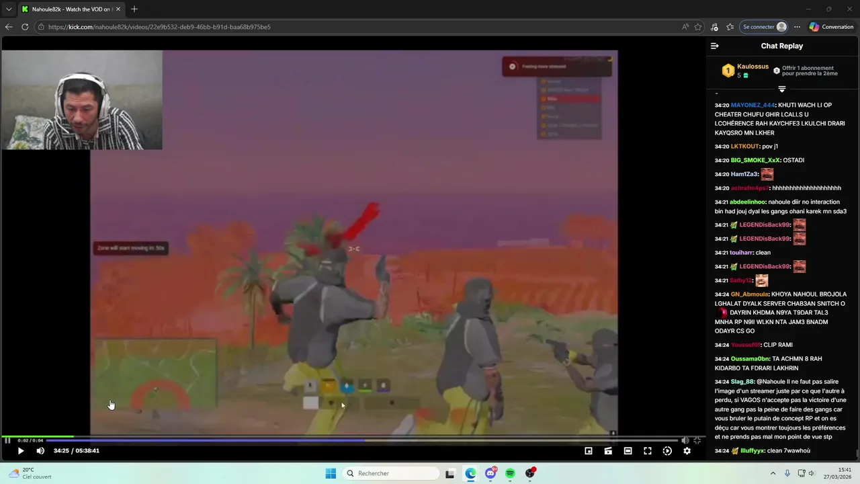The image size is (860, 484).
Task: View site information lock icon
Action: [41, 27]
